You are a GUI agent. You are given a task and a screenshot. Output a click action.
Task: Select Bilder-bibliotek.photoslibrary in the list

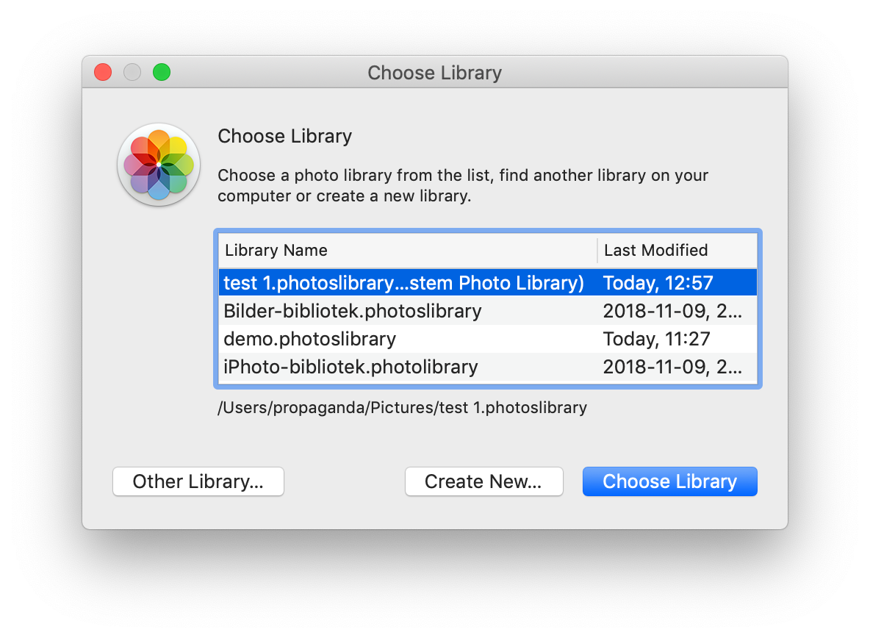pos(488,311)
